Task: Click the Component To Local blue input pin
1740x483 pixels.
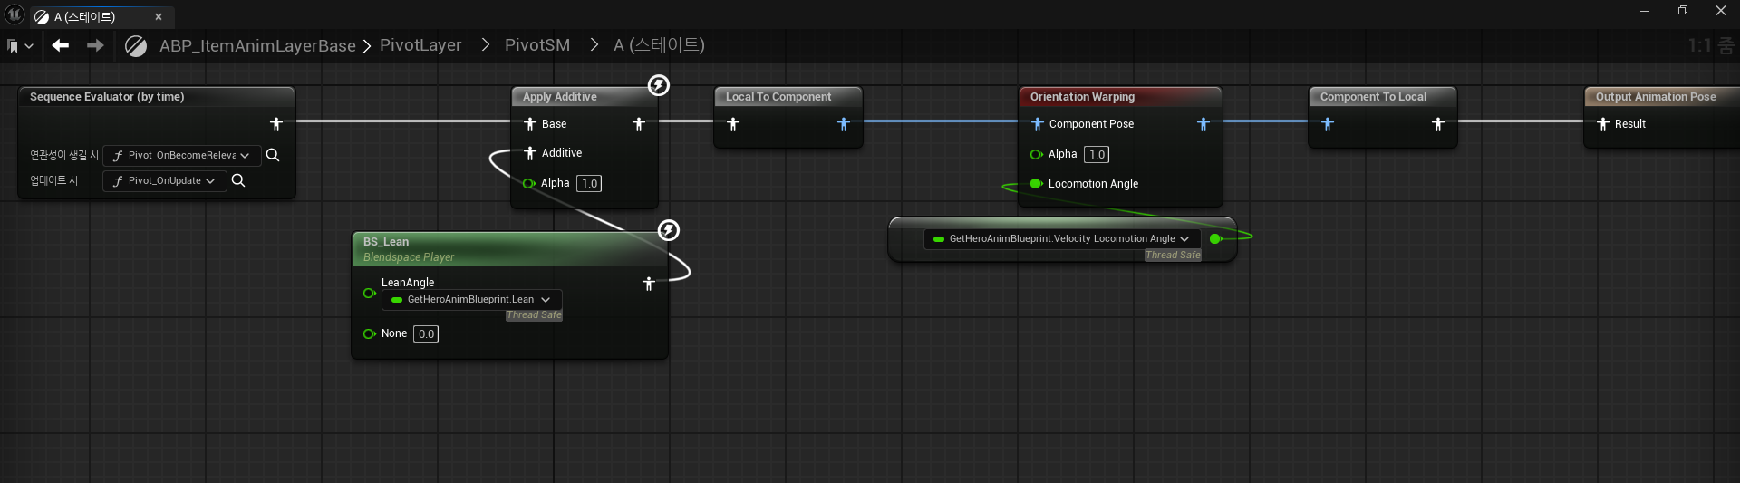Action: [1328, 124]
